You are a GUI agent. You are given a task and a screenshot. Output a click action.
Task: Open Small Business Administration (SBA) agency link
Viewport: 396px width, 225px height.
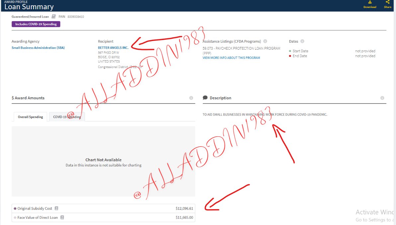point(38,48)
